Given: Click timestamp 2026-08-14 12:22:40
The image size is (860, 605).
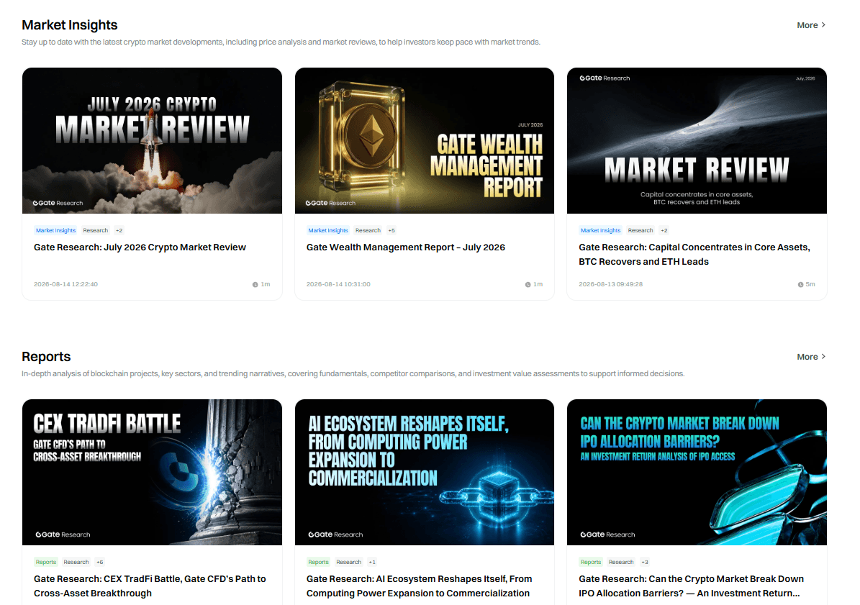Looking at the screenshot, I should pyautogui.click(x=65, y=284).
